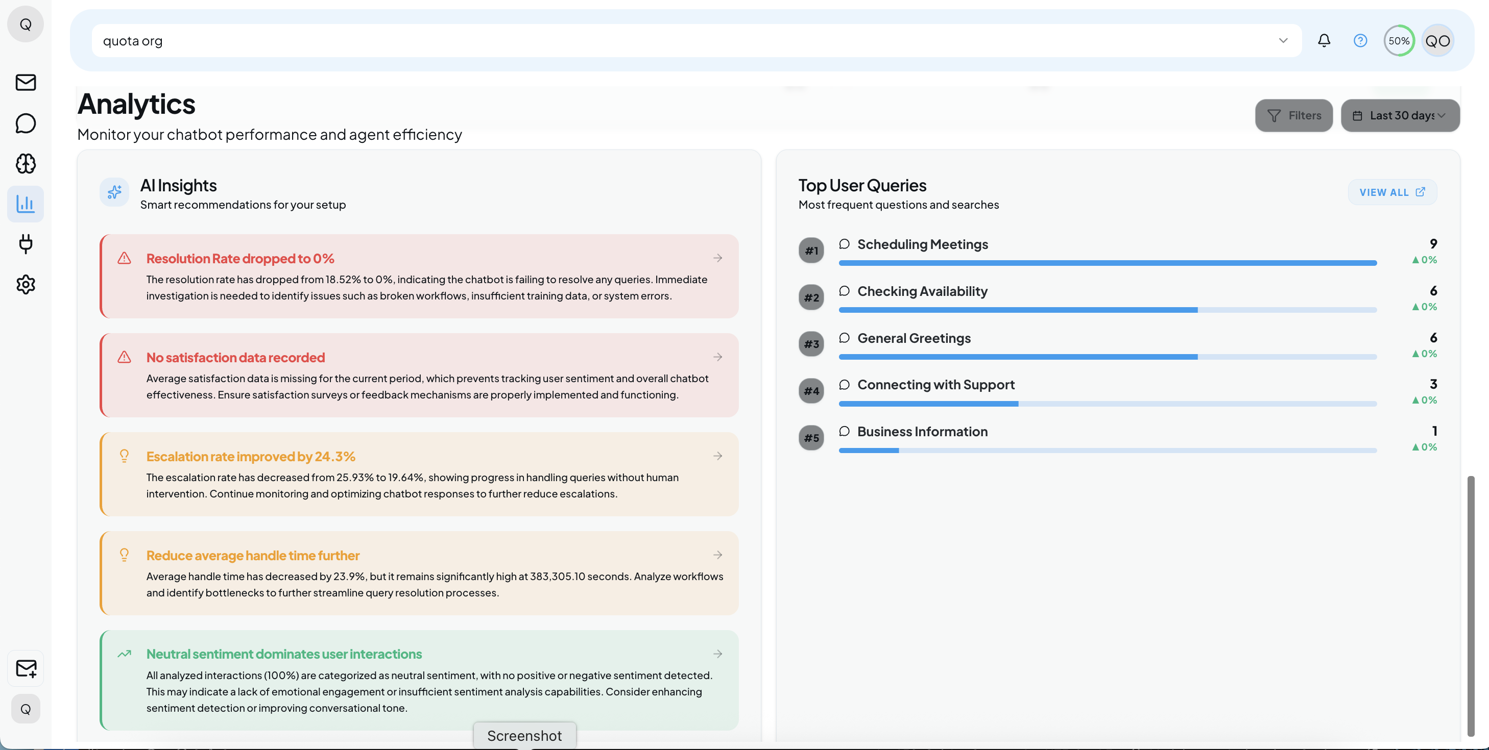Open the inbox mail icon in sidebar
The image size is (1489, 750).
pos(26,82)
